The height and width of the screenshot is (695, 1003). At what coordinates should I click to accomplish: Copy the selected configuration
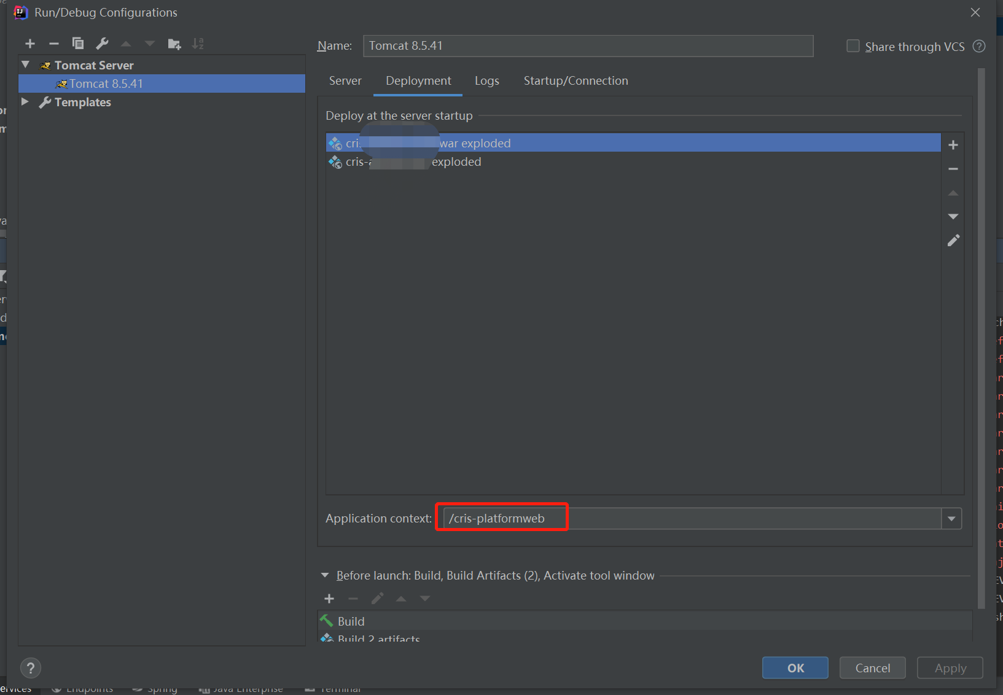click(78, 44)
